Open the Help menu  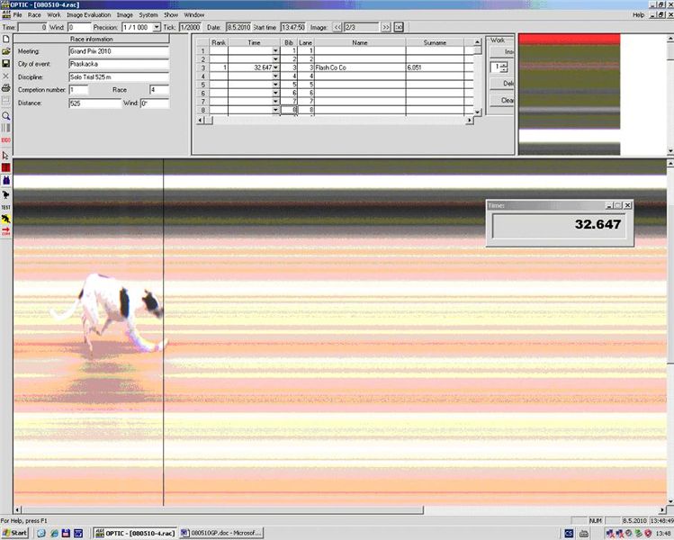(638, 14)
